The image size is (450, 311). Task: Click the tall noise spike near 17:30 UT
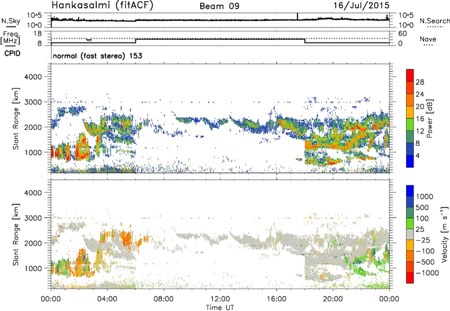pyautogui.click(x=298, y=17)
